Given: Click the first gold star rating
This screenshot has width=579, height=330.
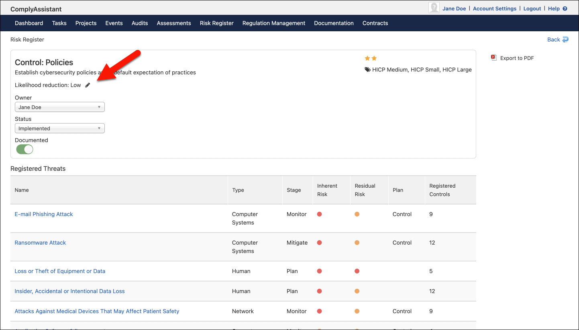Looking at the screenshot, I should click(367, 59).
